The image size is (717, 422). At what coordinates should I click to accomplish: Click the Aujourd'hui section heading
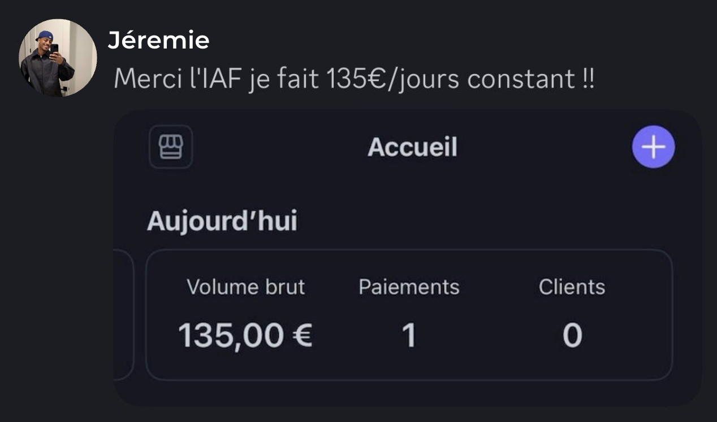coord(222,221)
